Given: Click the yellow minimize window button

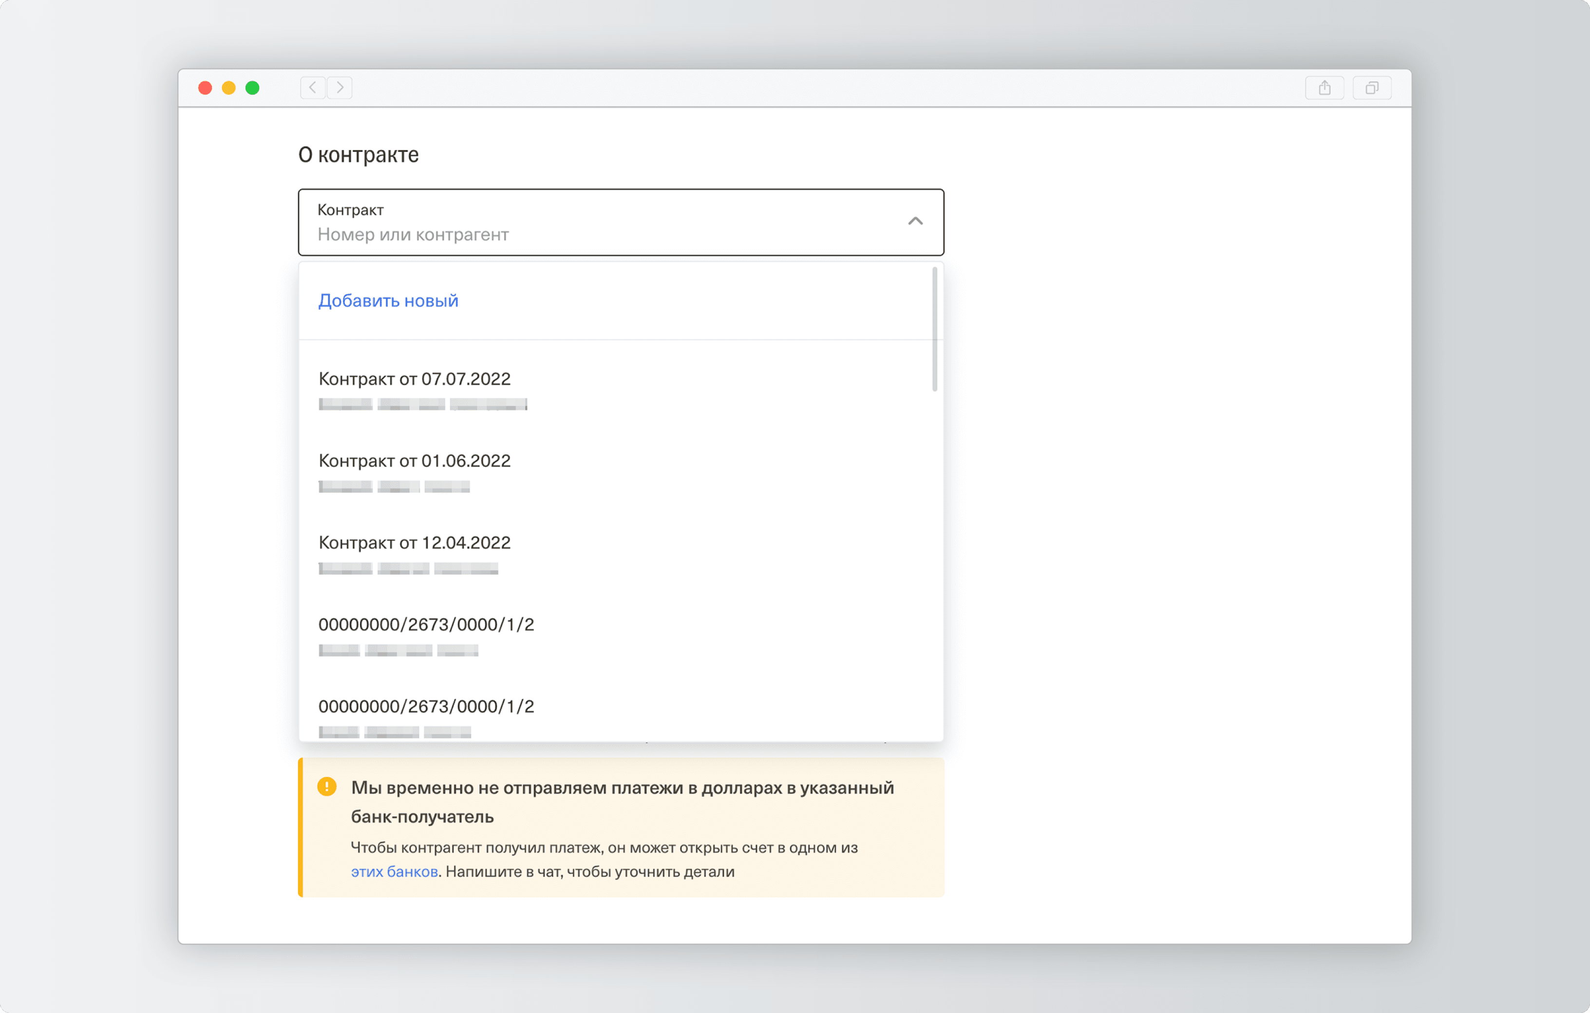Looking at the screenshot, I should [x=228, y=88].
